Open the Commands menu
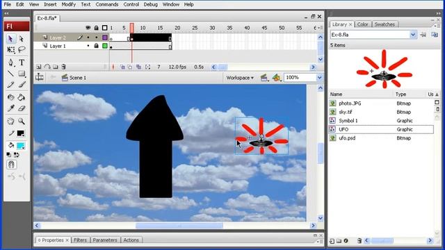 coord(106,5)
